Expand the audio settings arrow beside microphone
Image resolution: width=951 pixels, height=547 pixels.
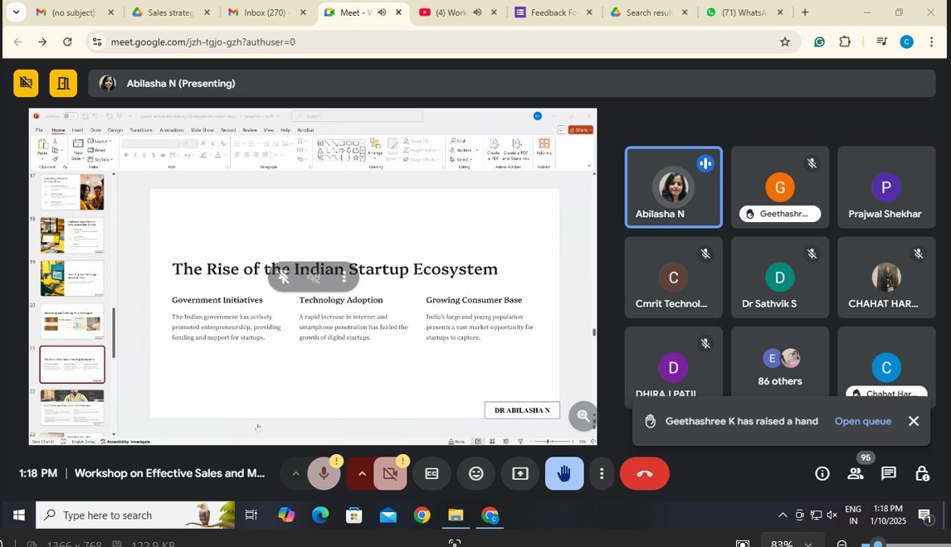[295, 474]
